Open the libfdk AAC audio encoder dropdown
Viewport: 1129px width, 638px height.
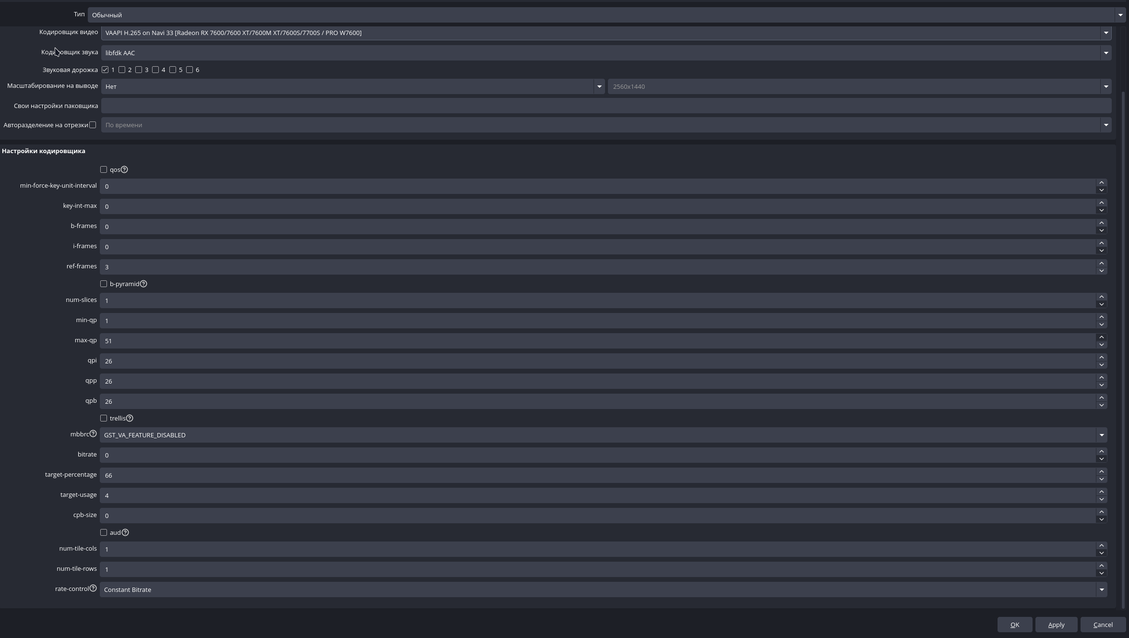tap(606, 53)
